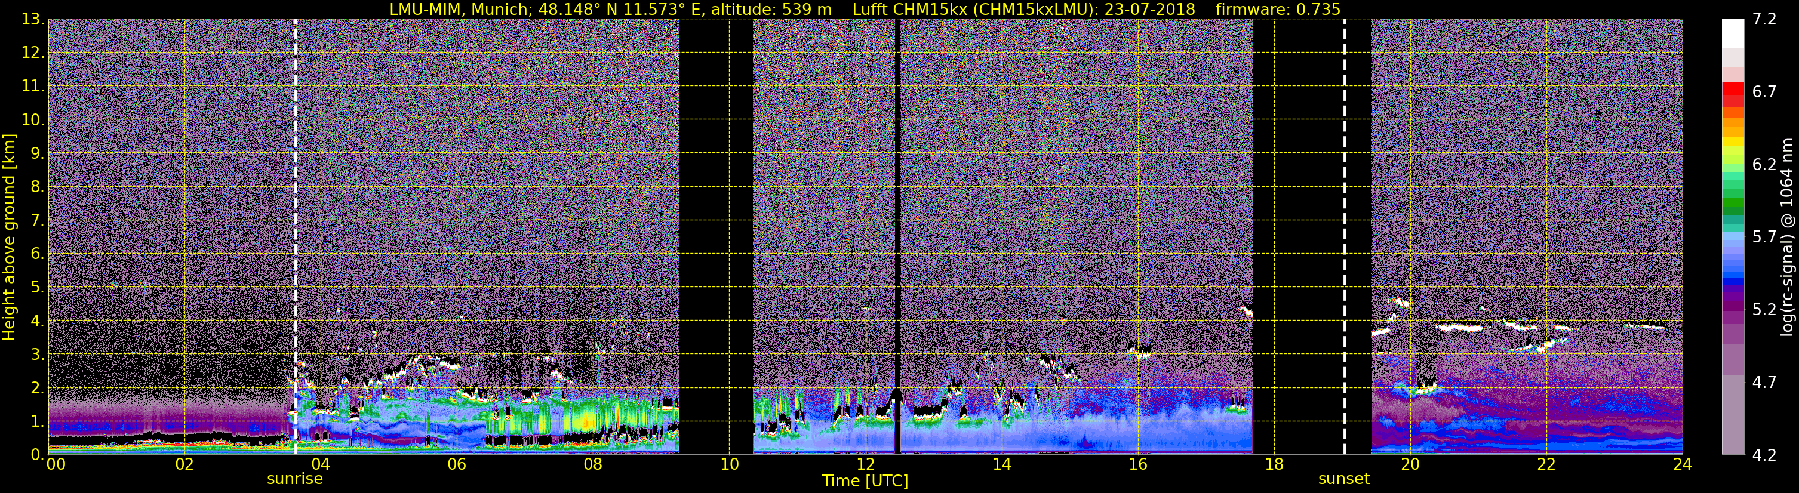The image size is (1799, 493).
Task: Click the '7.2' colorbar tick label
Action: 1764,20
